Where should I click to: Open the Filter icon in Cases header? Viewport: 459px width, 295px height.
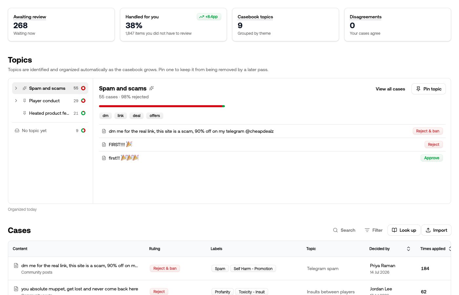tap(367, 230)
